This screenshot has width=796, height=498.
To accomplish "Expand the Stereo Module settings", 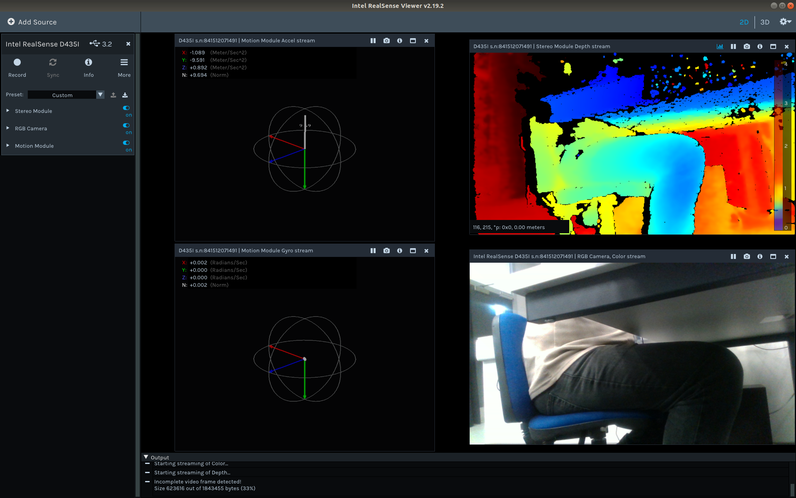I will pyautogui.click(x=7, y=111).
